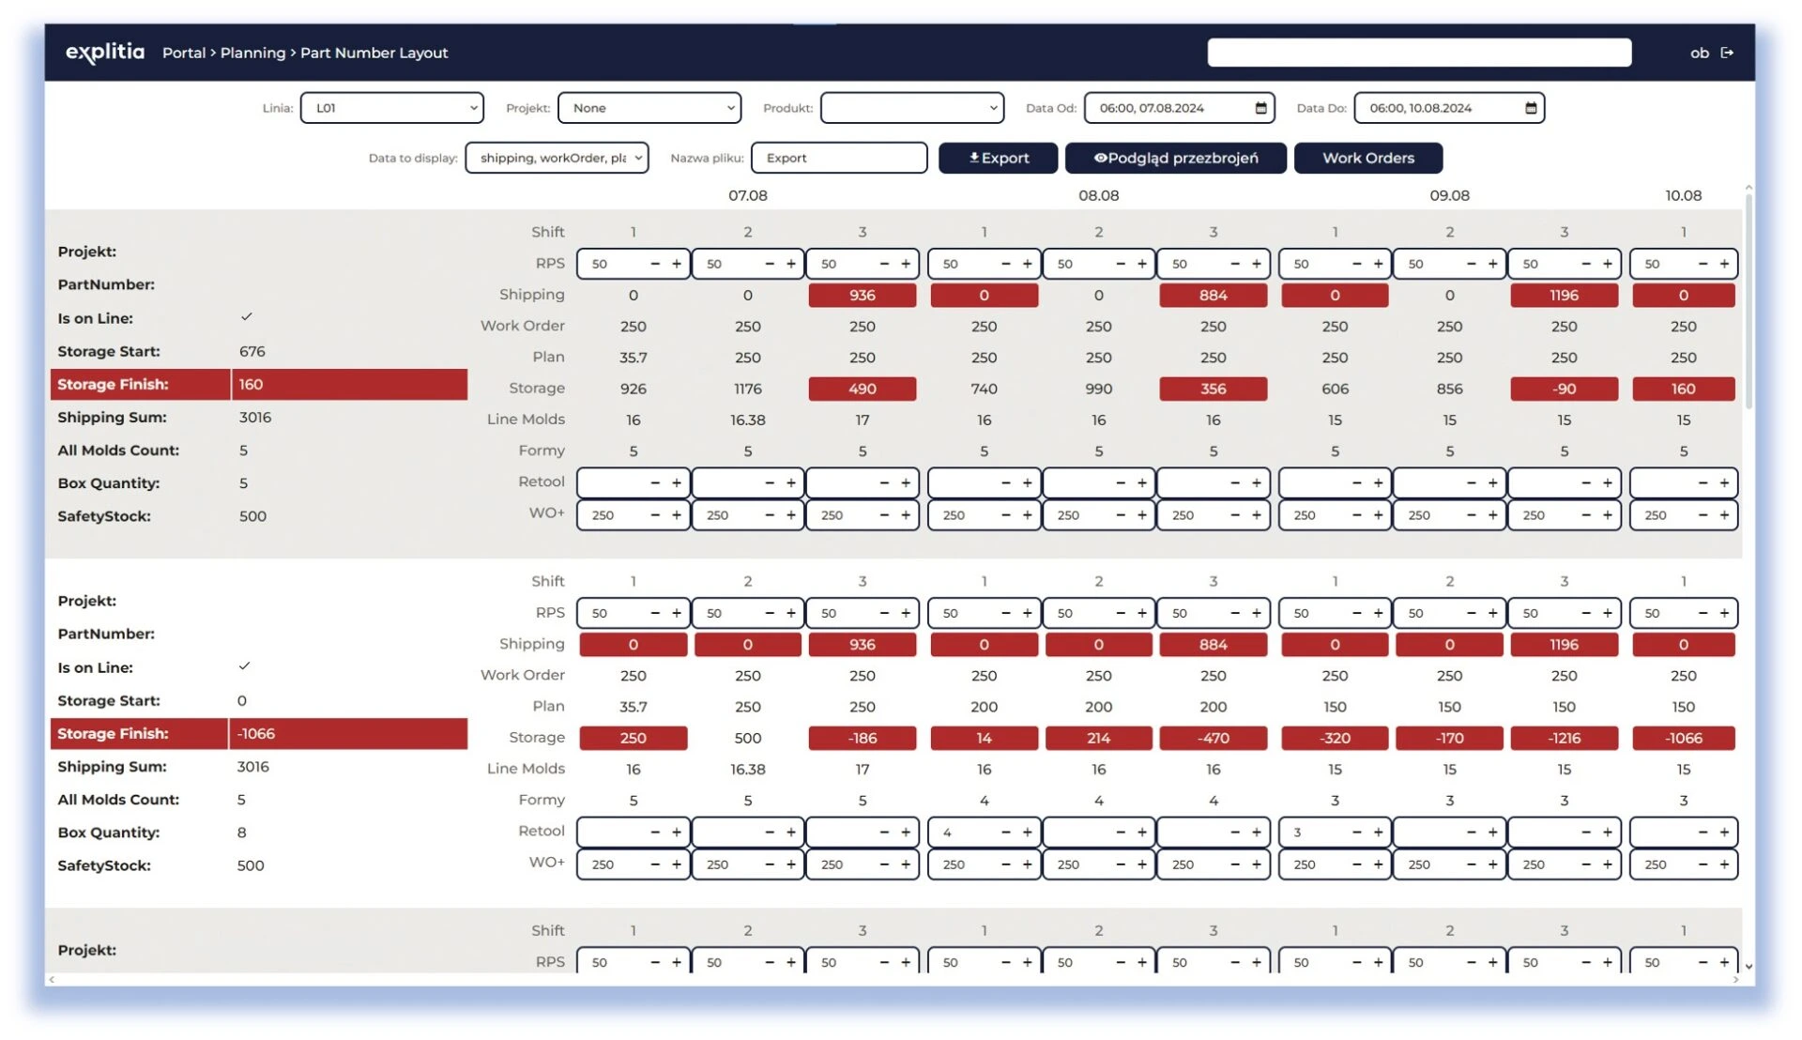
Task: Go to Planning in breadcrumb
Action: 252,53
